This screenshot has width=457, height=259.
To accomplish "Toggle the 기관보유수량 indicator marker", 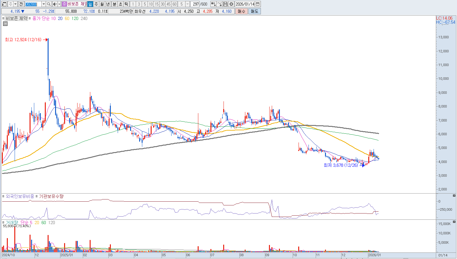I will 36,196.
